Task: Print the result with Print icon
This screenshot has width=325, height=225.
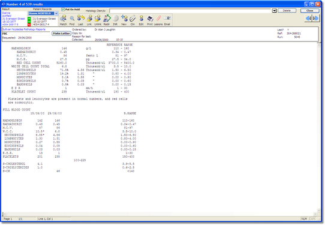Action: [150, 20]
